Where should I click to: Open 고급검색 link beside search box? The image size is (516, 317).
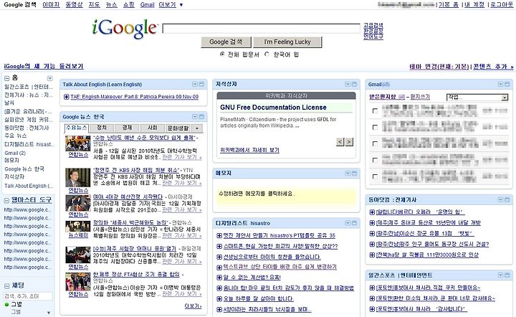coord(373,25)
